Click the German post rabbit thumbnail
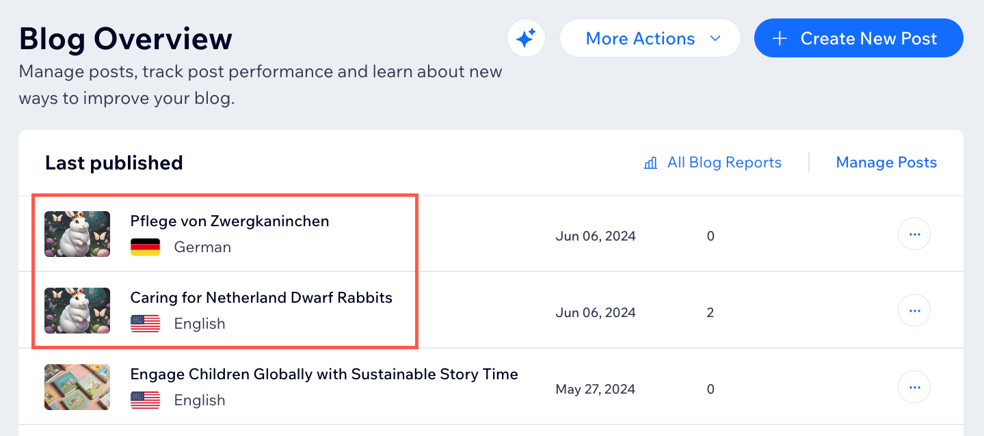Viewport: 984px width, 436px height. (x=77, y=234)
